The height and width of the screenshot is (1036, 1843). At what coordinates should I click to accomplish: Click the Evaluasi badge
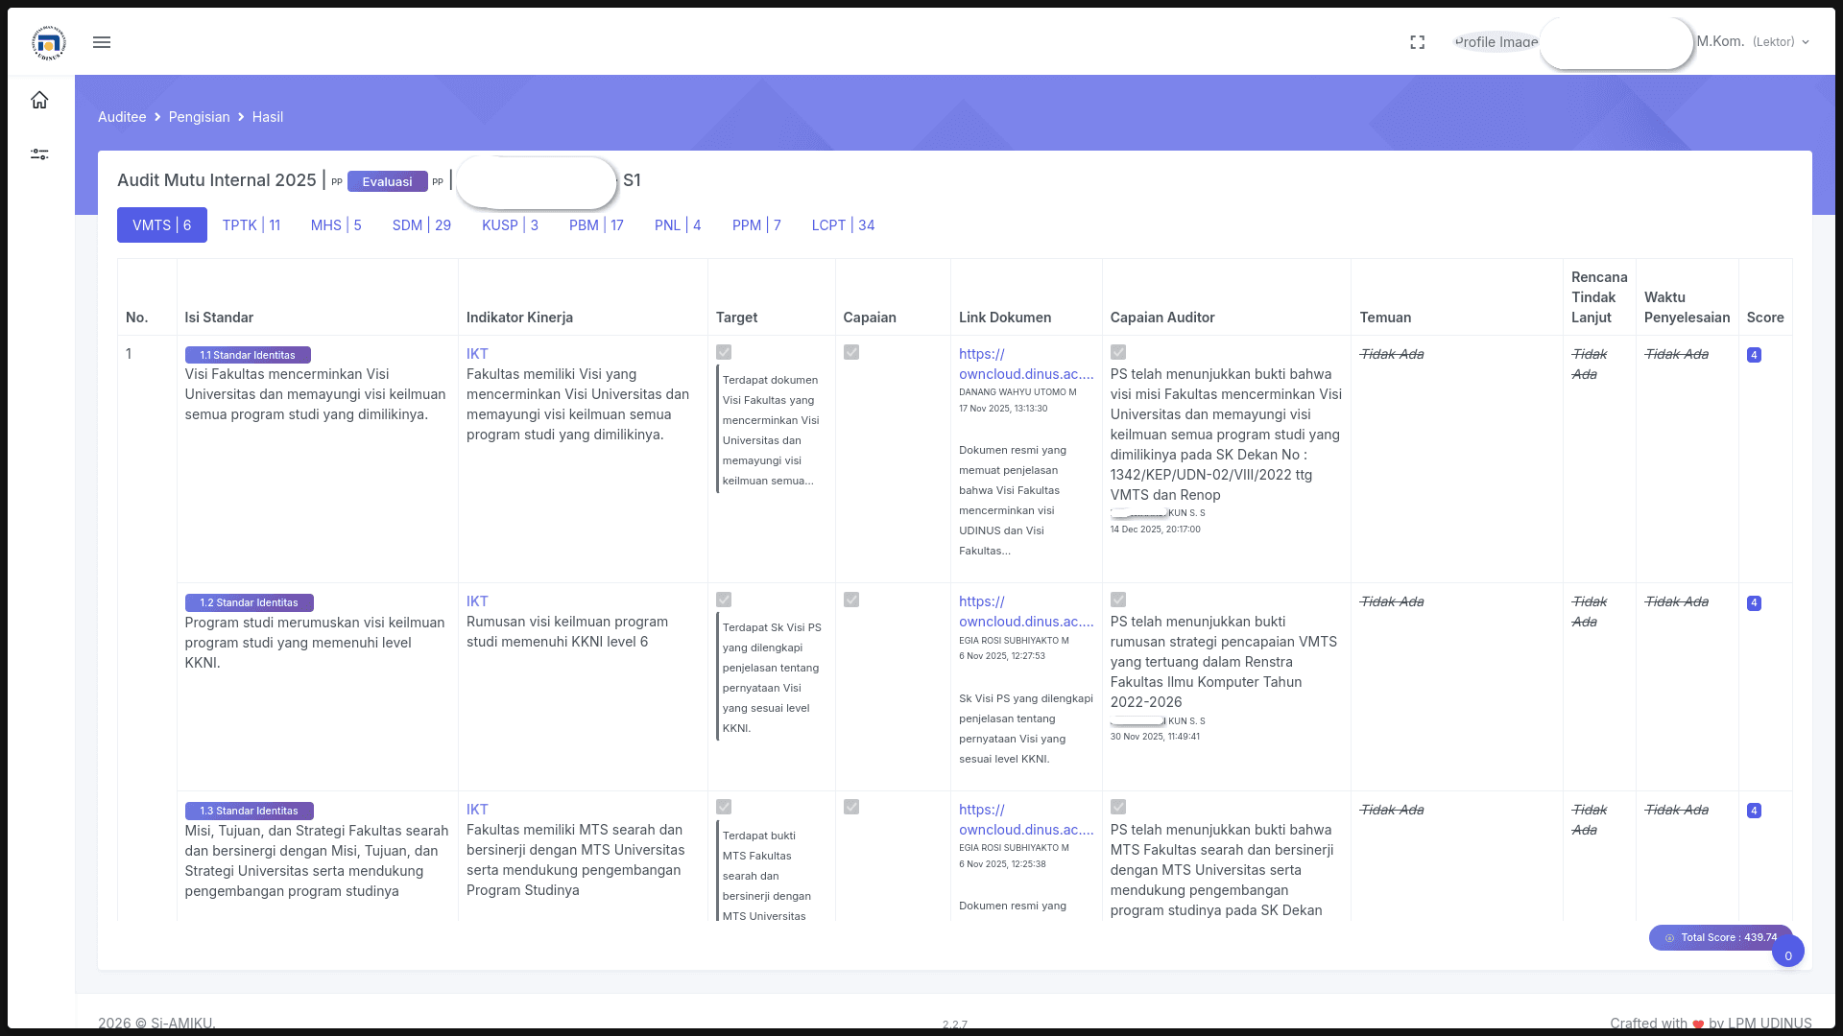pyautogui.click(x=387, y=181)
